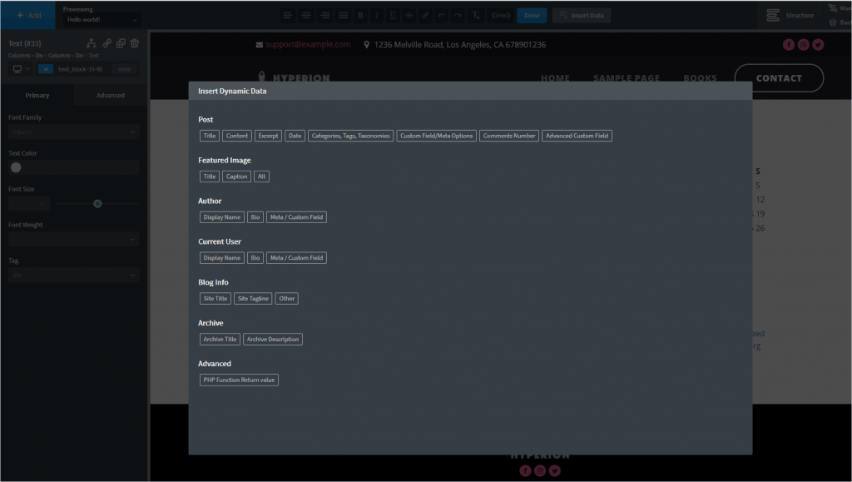This screenshot has height=482, width=852.
Task: Open the Structure panel icon
Action: (x=773, y=15)
